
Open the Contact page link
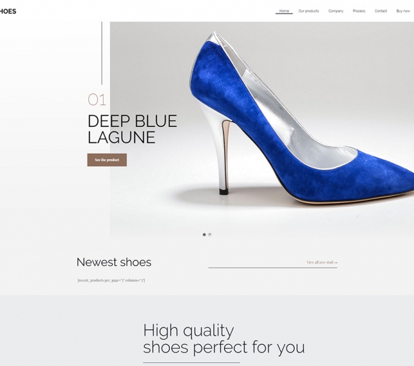[381, 11]
